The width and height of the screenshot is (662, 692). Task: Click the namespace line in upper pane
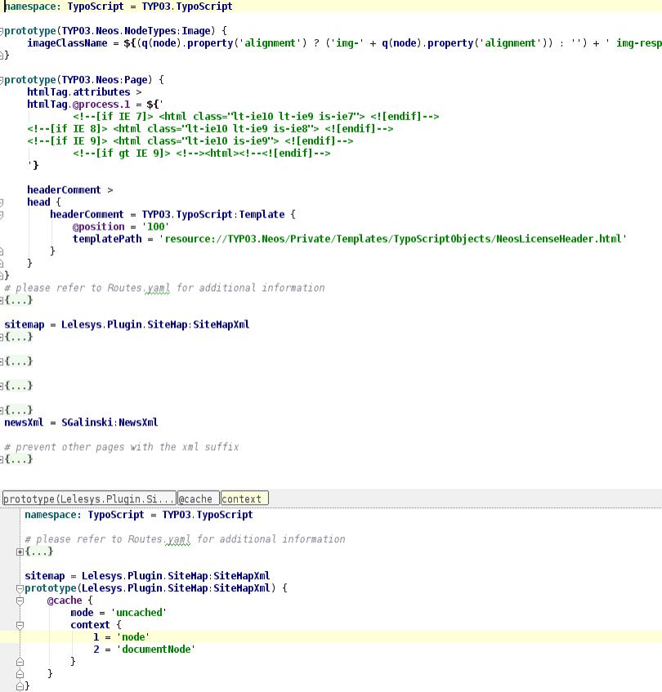click(x=119, y=7)
